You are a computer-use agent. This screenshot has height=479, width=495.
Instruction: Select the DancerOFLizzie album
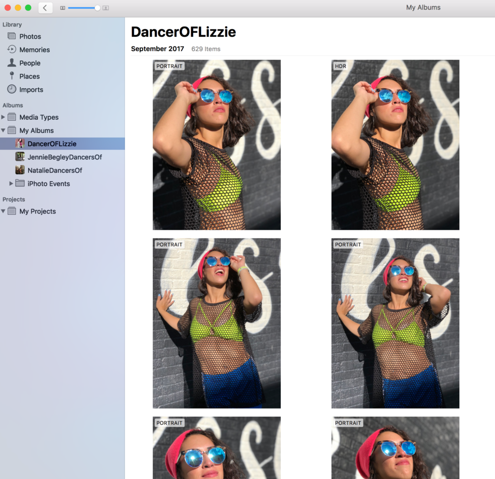[x=62, y=143]
